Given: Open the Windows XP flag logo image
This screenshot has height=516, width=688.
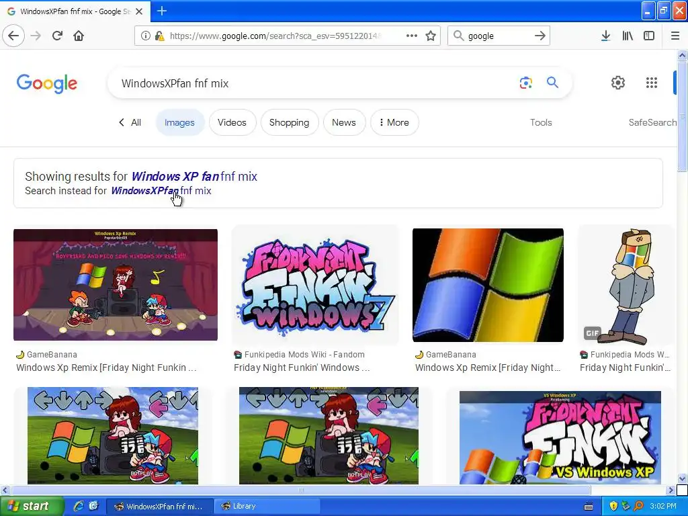Looking at the screenshot, I should [x=488, y=285].
